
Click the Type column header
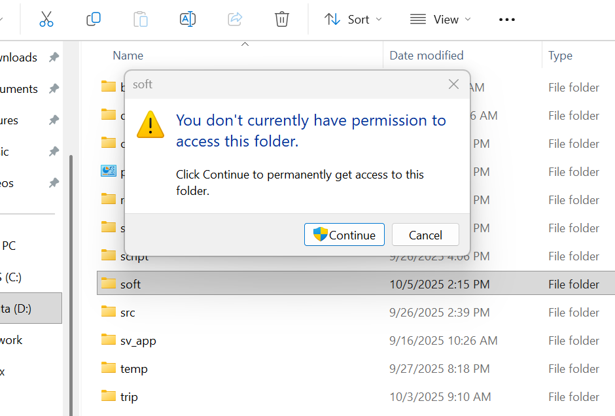(x=560, y=56)
